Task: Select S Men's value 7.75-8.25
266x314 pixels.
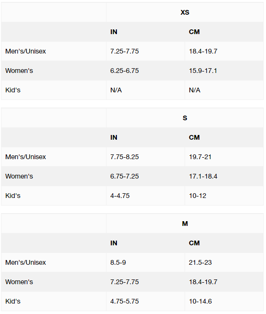Action: [124, 157]
